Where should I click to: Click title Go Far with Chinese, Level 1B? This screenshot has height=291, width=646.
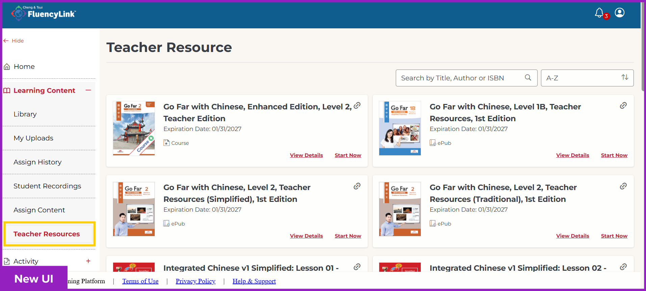(x=505, y=112)
